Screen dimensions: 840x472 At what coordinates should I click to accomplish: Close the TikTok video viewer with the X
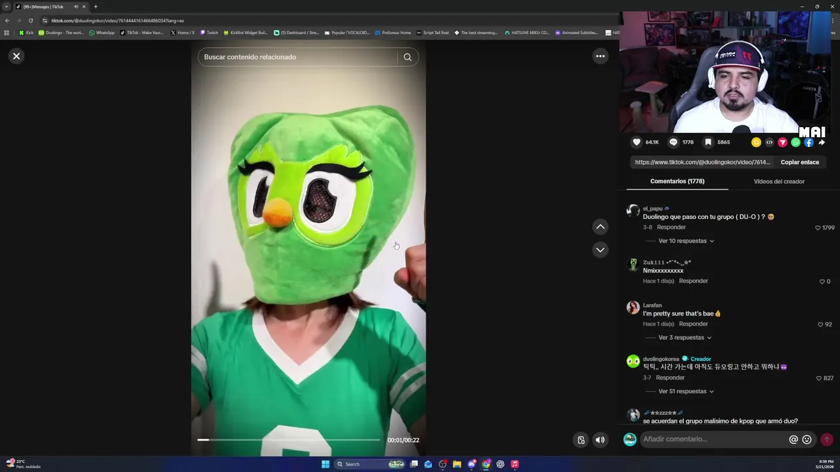click(x=16, y=56)
